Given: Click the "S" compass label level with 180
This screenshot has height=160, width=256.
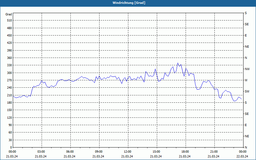Looking at the screenshot, I should click(x=246, y=103).
